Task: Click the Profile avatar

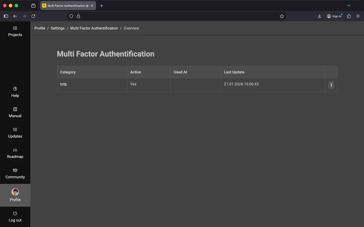Action: click(15, 192)
